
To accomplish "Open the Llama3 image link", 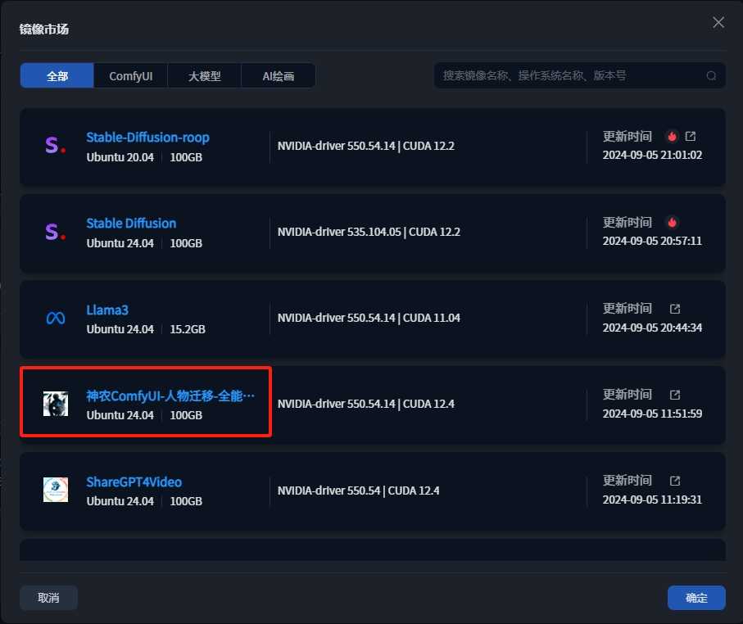I will click(x=107, y=310).
